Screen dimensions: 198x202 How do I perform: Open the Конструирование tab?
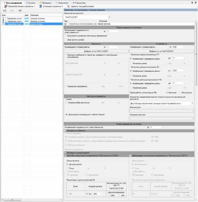click(14, 3)
